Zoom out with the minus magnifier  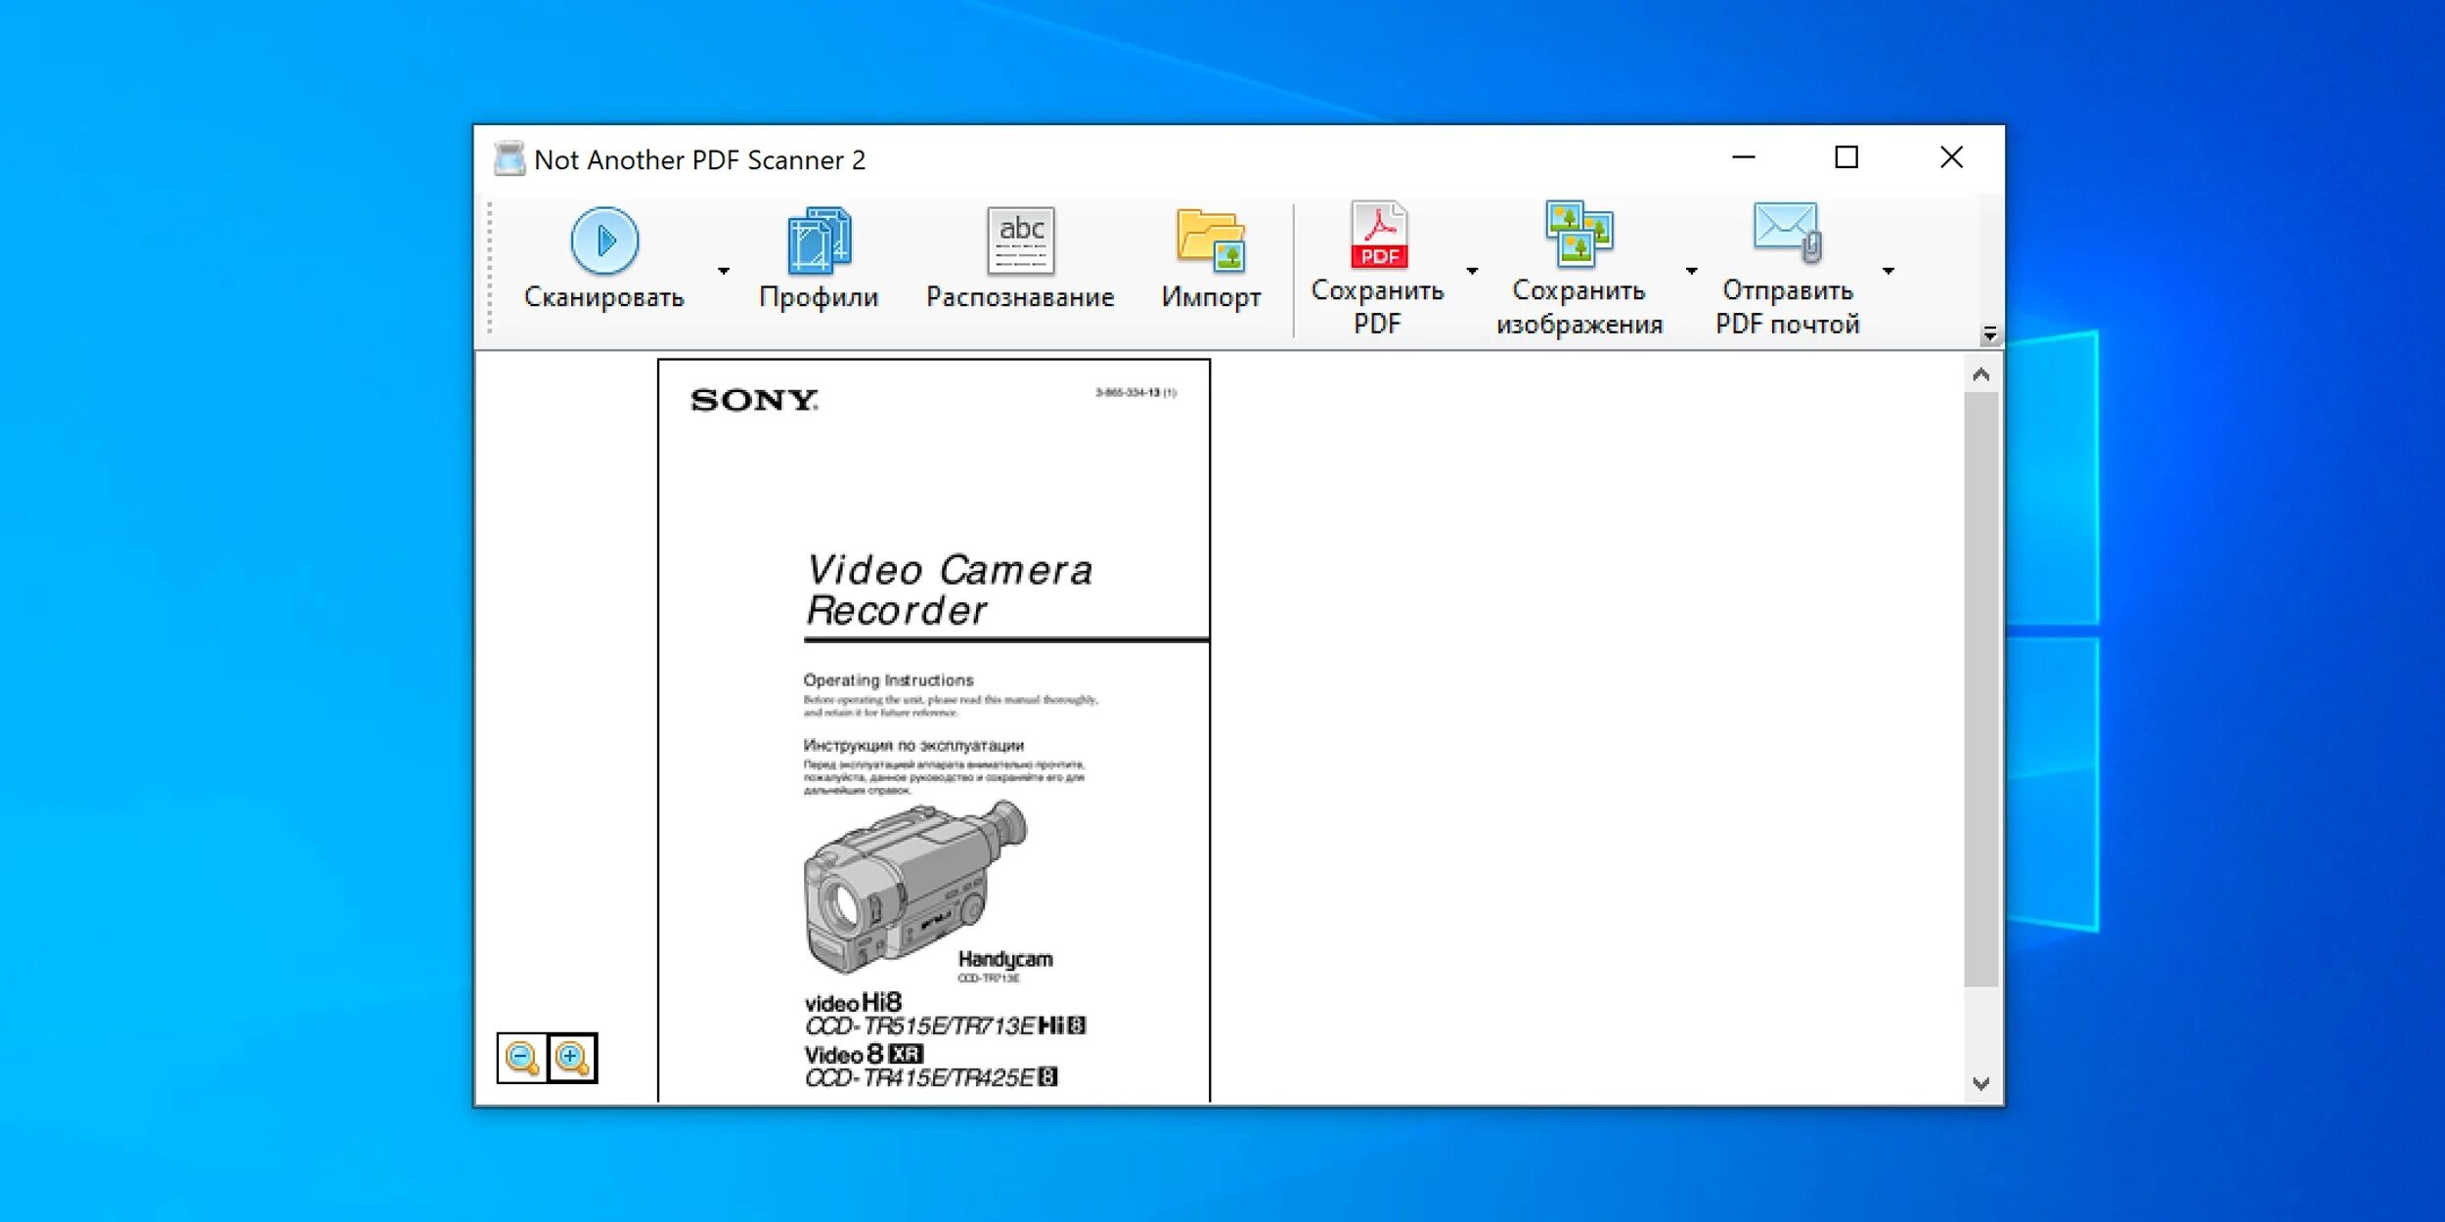521,1058
